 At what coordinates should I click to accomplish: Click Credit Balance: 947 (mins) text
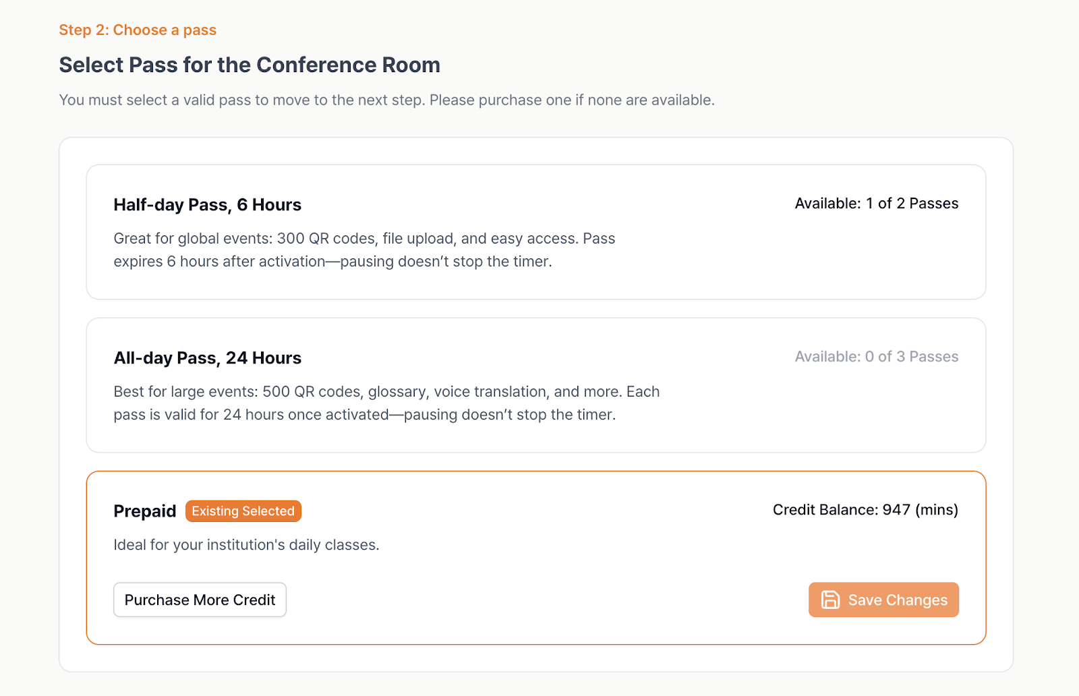point(865,510)
